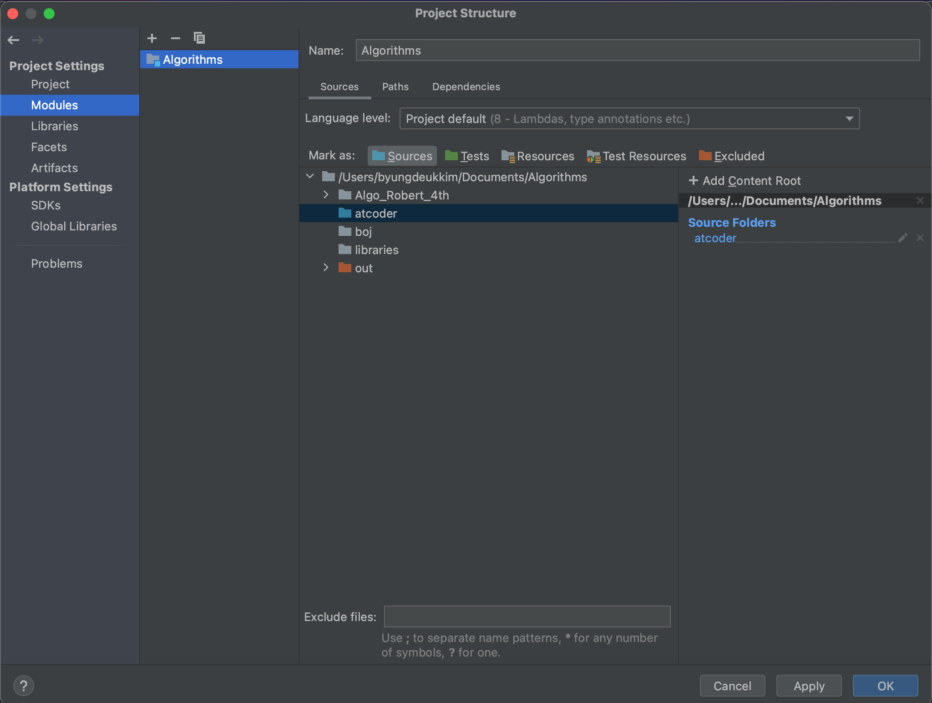Click the back navigation arrow
This screenshot has height=703, width=932.
[14, 40]
